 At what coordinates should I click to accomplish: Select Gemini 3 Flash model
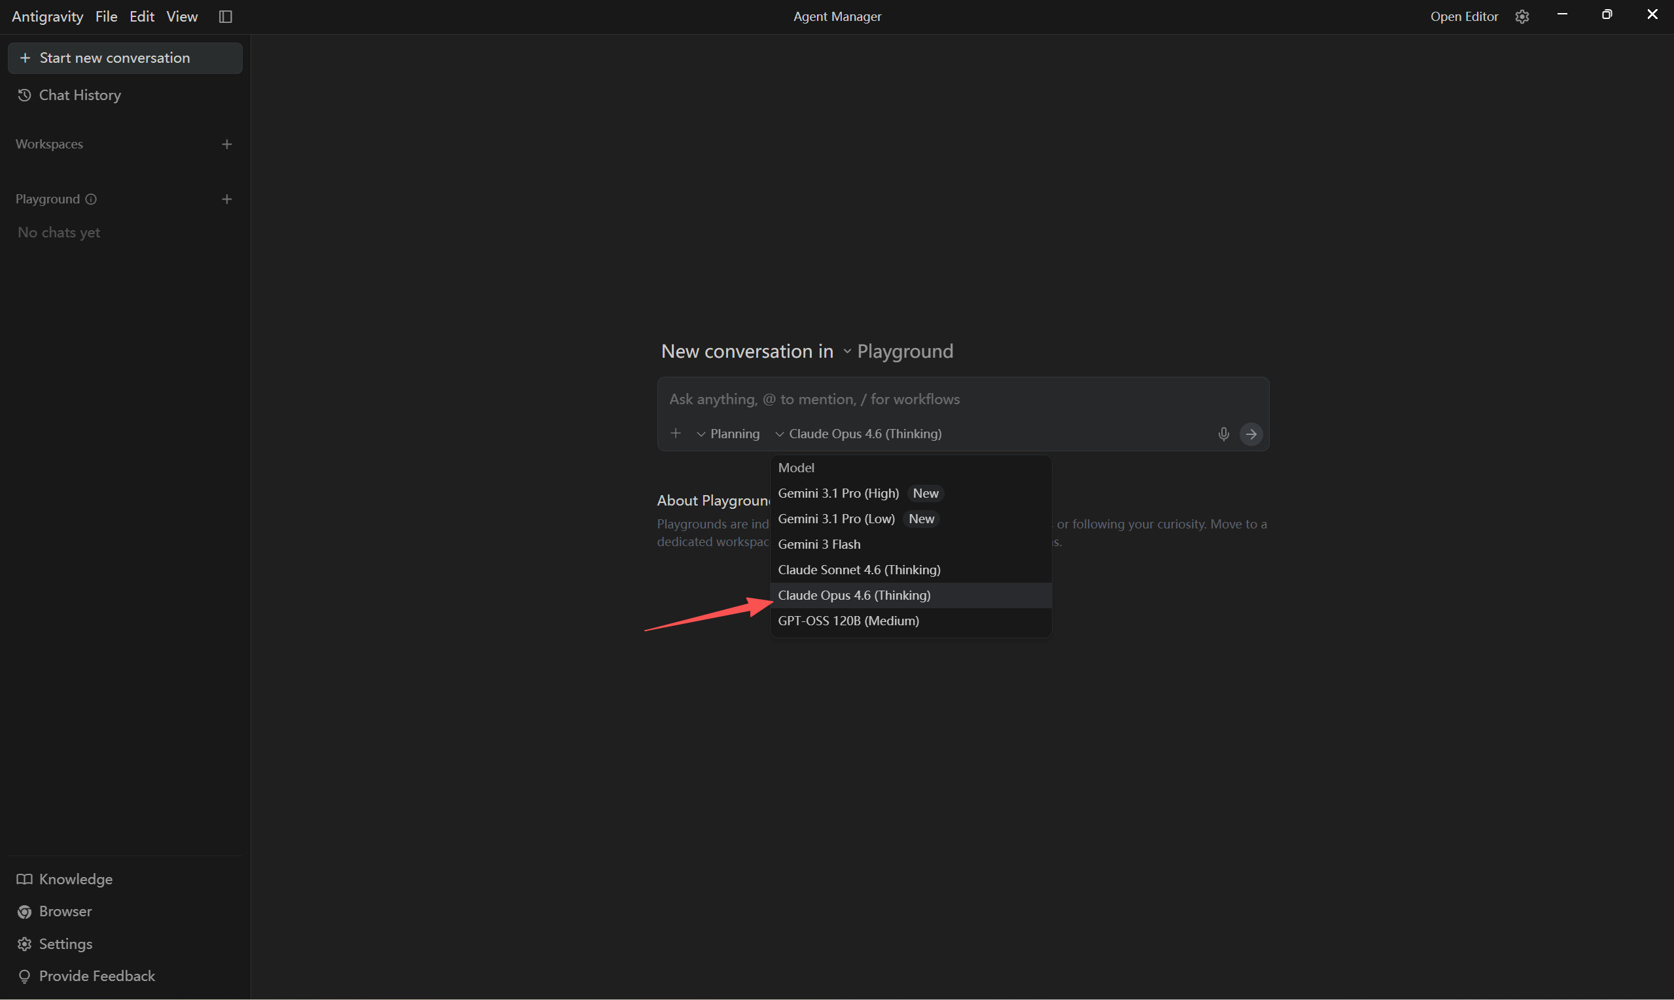pyautogui.click(x=819, y=545)
